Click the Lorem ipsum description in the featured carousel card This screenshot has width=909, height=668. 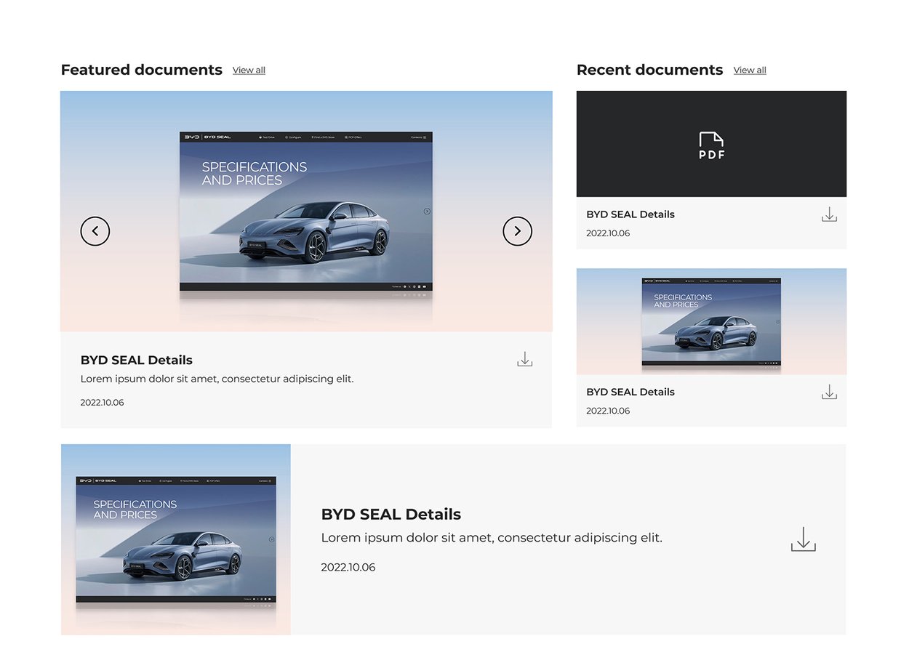[217, 379]
